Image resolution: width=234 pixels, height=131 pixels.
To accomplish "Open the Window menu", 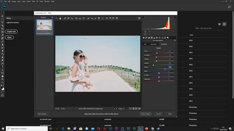I will [47, 1].
